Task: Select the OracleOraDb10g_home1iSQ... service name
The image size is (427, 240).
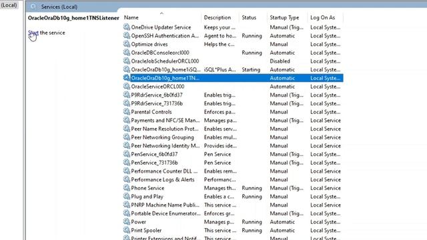Action: click(166, 69)
